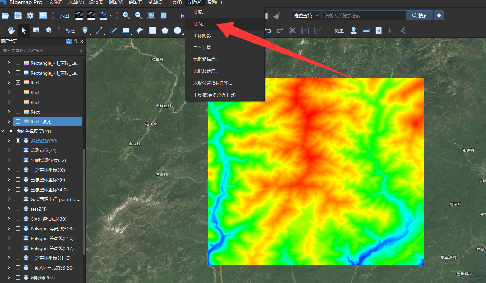Viewport: 486px width, 283px height.
Task: Select the angle measure tool
Action: 403,30
